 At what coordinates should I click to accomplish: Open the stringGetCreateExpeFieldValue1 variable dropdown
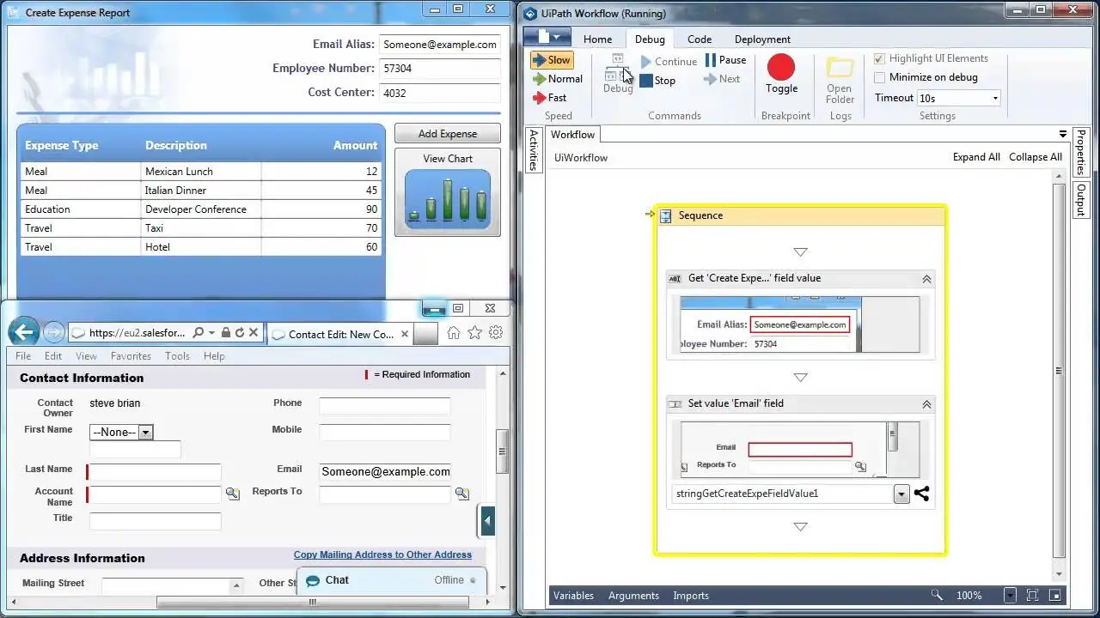click(901, 494)
